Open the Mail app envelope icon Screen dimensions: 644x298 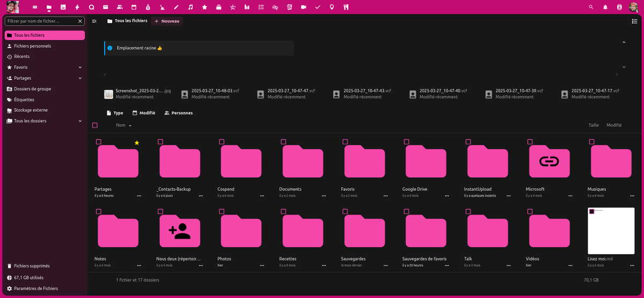click(x=106, y=8)
